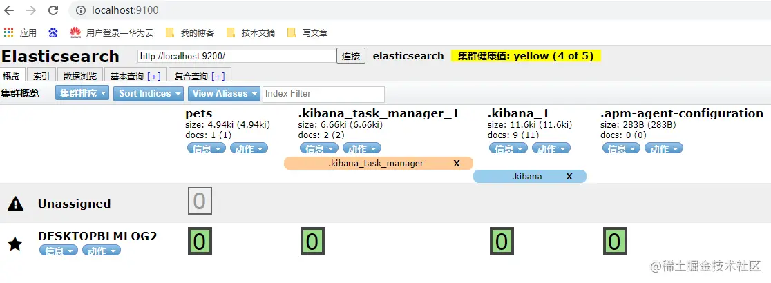
Task: Click green shard 0 of .apm-agent-configuration
Action: pyautogui.click(x=615, y=241)
